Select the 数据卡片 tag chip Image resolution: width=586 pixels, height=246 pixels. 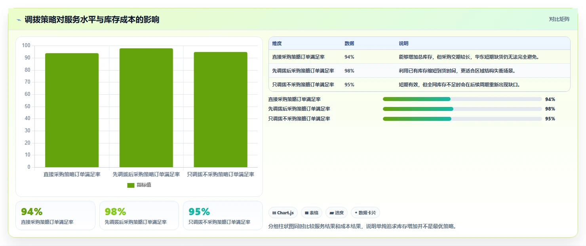pos(365,213)
